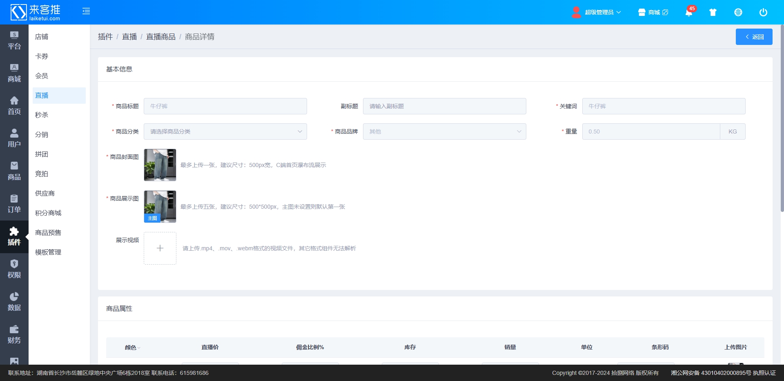Collapse the sidebar with the hamburger icon
Image resolution: width=784 pixels, height=381 pixels.
coord(86,11)
